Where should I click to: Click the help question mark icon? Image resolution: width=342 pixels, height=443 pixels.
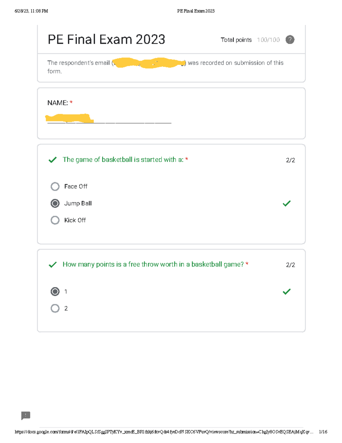290,40
